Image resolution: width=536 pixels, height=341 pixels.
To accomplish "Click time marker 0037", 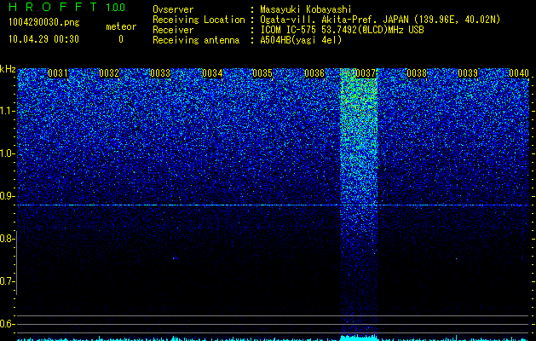I will [x=366, y=73].
